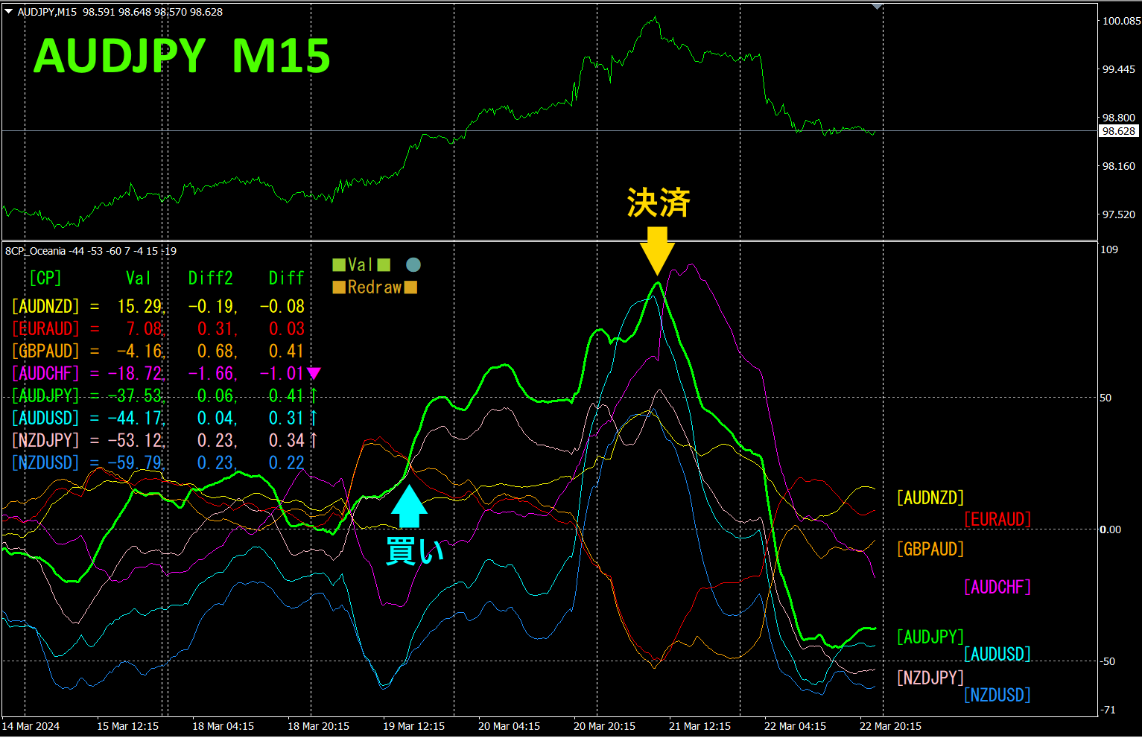Click the 109 indicator scale label
This screenshot has width=1142, height=738.
[x=1109, y=249]
